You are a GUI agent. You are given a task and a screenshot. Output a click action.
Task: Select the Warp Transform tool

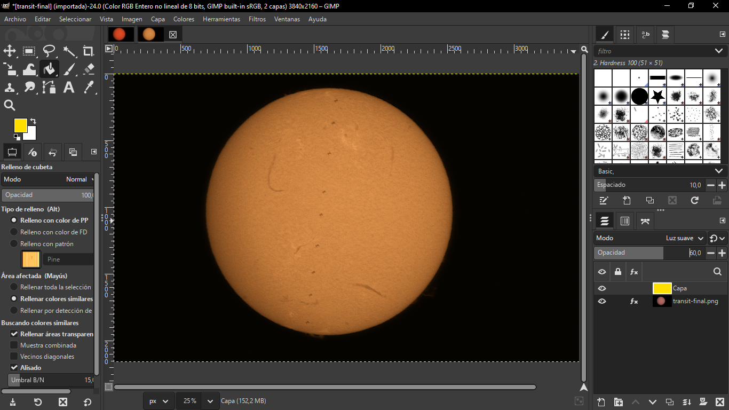[x=29, y=69]
